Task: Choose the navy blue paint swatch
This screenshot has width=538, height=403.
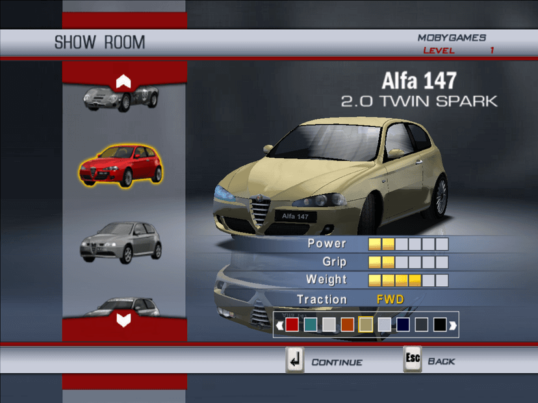Action: (403, 324)
